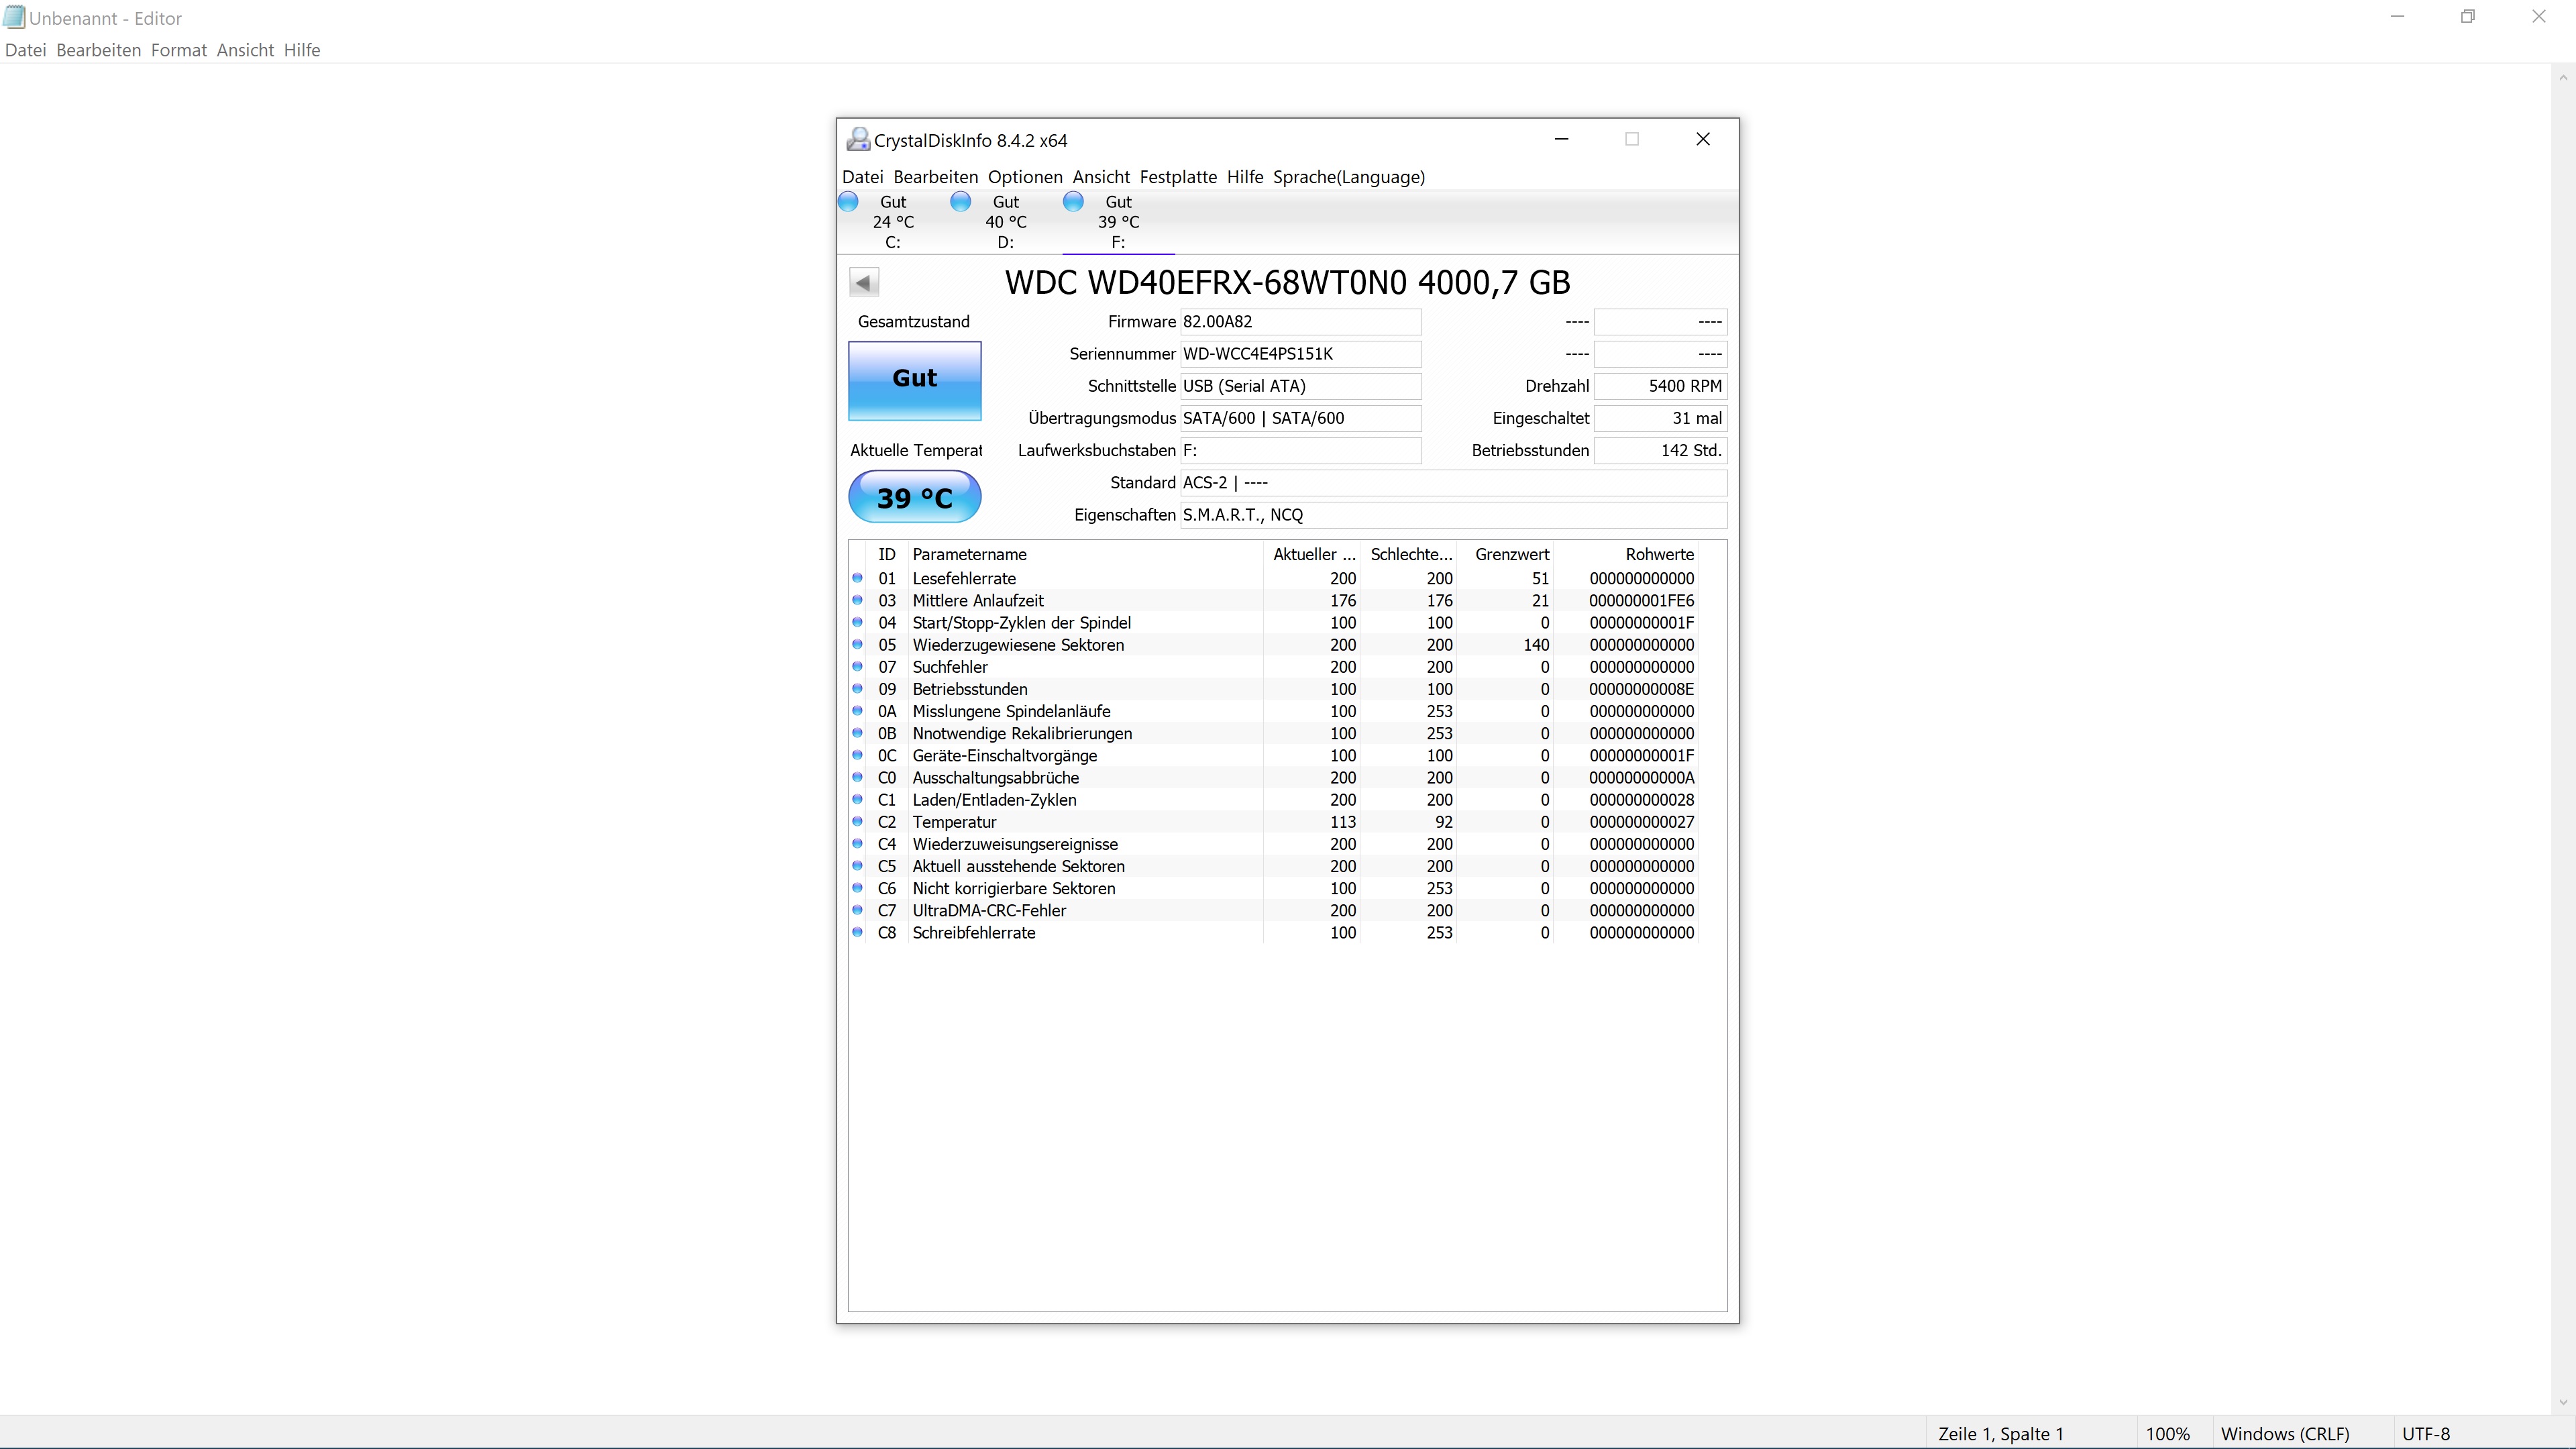Select the Wiederzuweisungsereignisse row text
Screen dimensions: 2576x1449
click(x=1015, y=844)
